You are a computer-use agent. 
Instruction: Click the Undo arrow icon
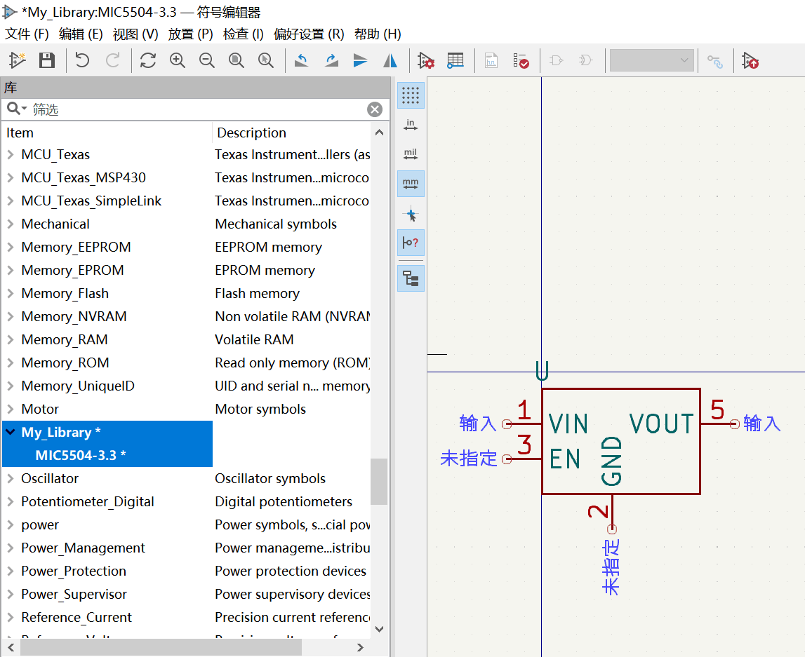[83, 61]
